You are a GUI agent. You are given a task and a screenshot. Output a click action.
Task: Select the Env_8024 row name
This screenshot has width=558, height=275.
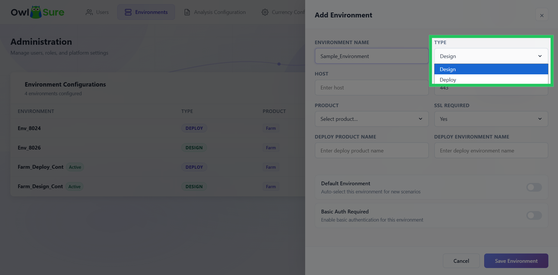(x=29, y=128)
